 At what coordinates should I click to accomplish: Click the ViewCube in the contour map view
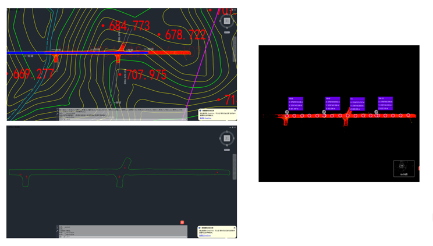(227, 21)
